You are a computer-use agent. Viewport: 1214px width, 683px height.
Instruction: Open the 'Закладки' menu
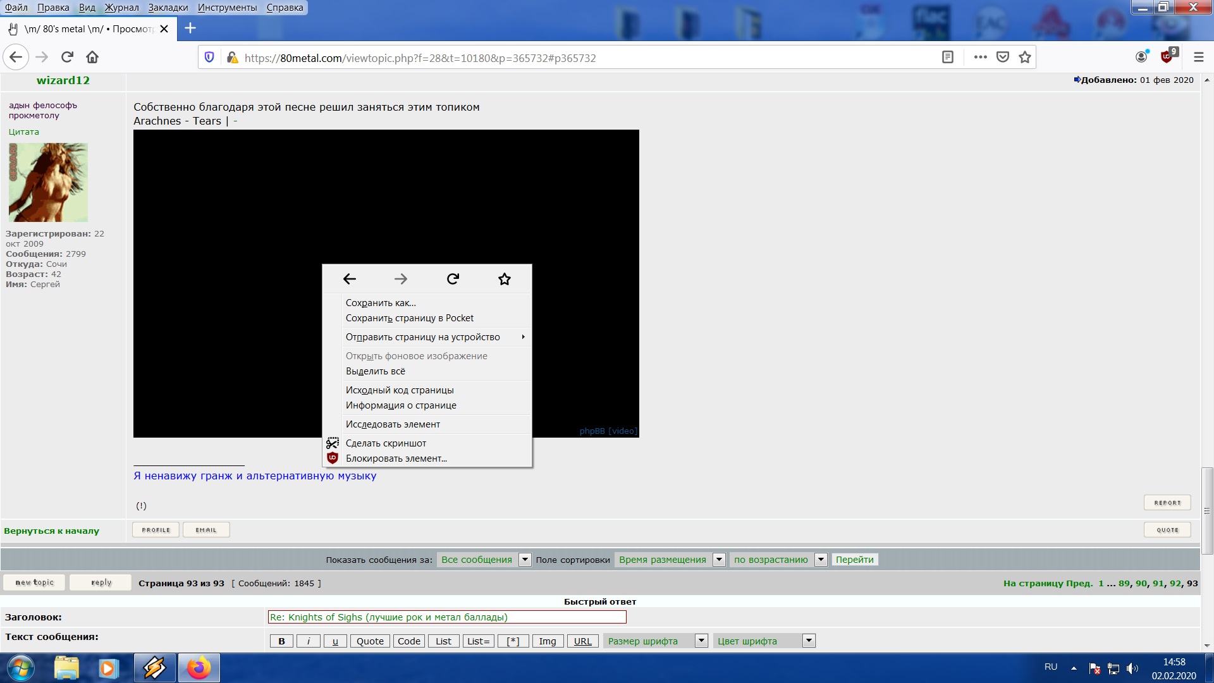pos(168,8)
